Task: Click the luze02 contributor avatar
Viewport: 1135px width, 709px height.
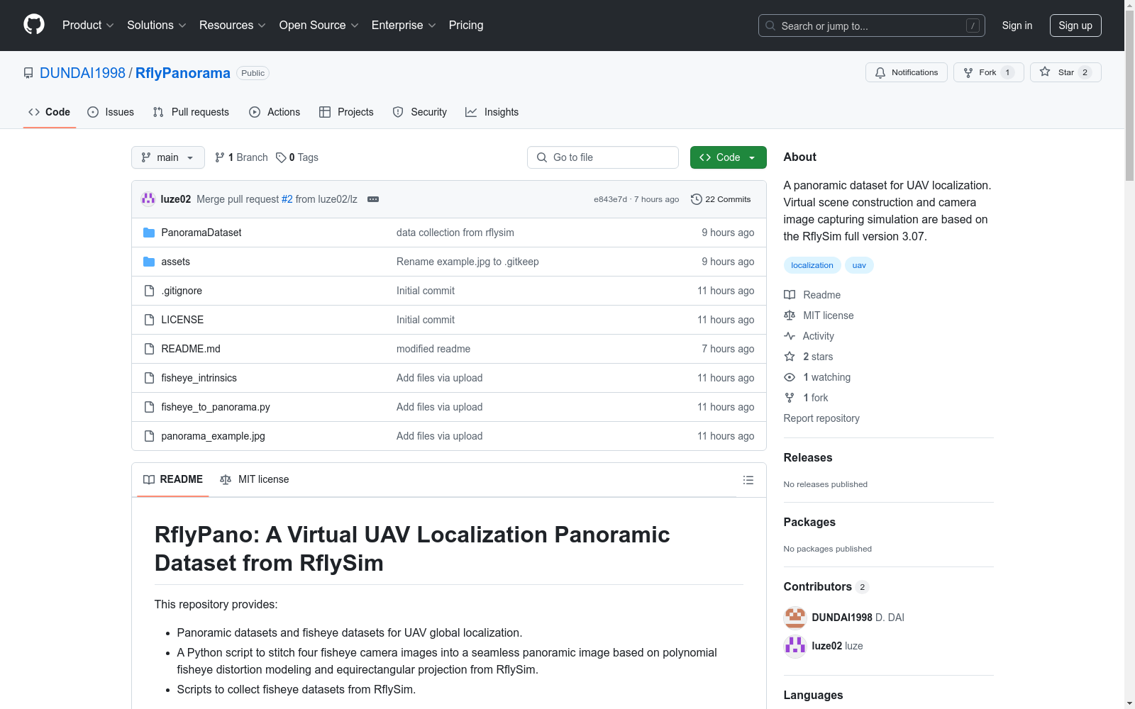Action: (795, 646)
